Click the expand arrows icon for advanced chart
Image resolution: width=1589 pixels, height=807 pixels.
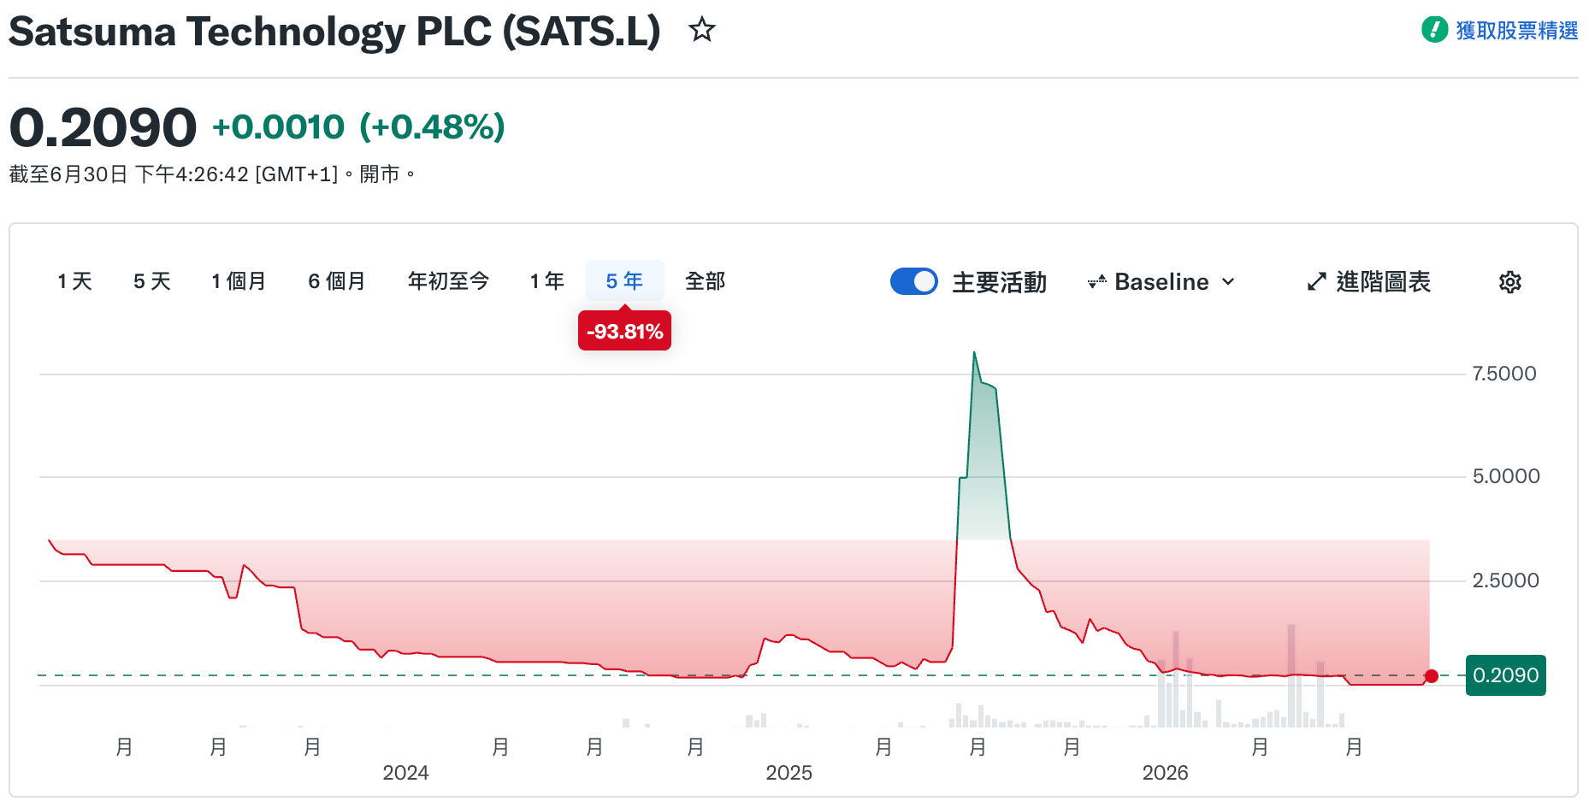1317,282
